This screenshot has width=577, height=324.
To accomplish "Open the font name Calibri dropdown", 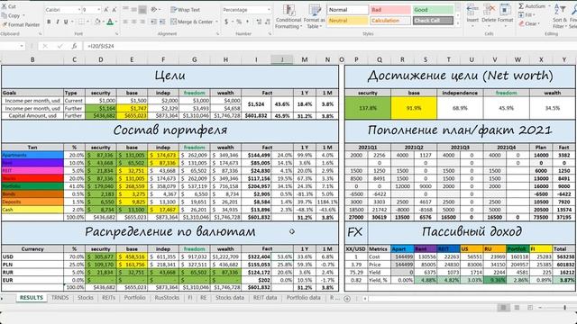I will (79, 10).
